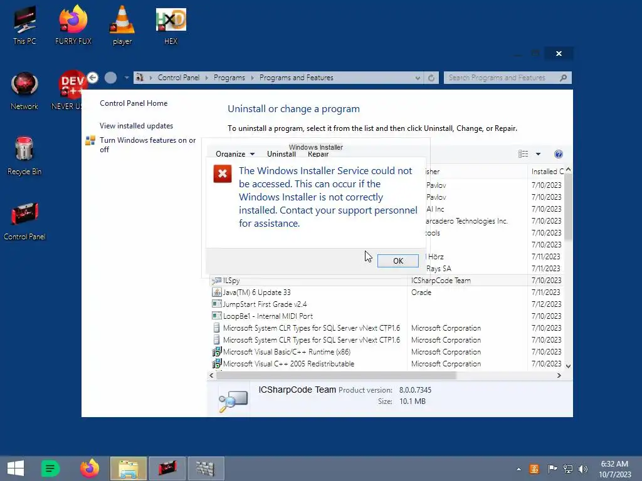Select the Network desktop icon
This screenshot has width=642, height=481.
[24, 91]
